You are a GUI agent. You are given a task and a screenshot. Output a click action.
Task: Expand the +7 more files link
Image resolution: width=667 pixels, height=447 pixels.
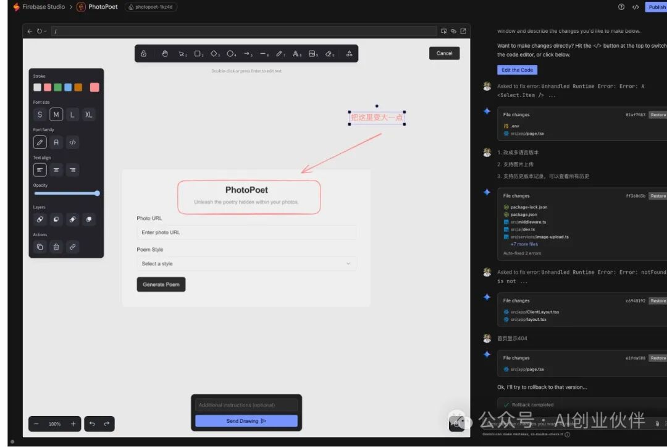pos(524,244)
